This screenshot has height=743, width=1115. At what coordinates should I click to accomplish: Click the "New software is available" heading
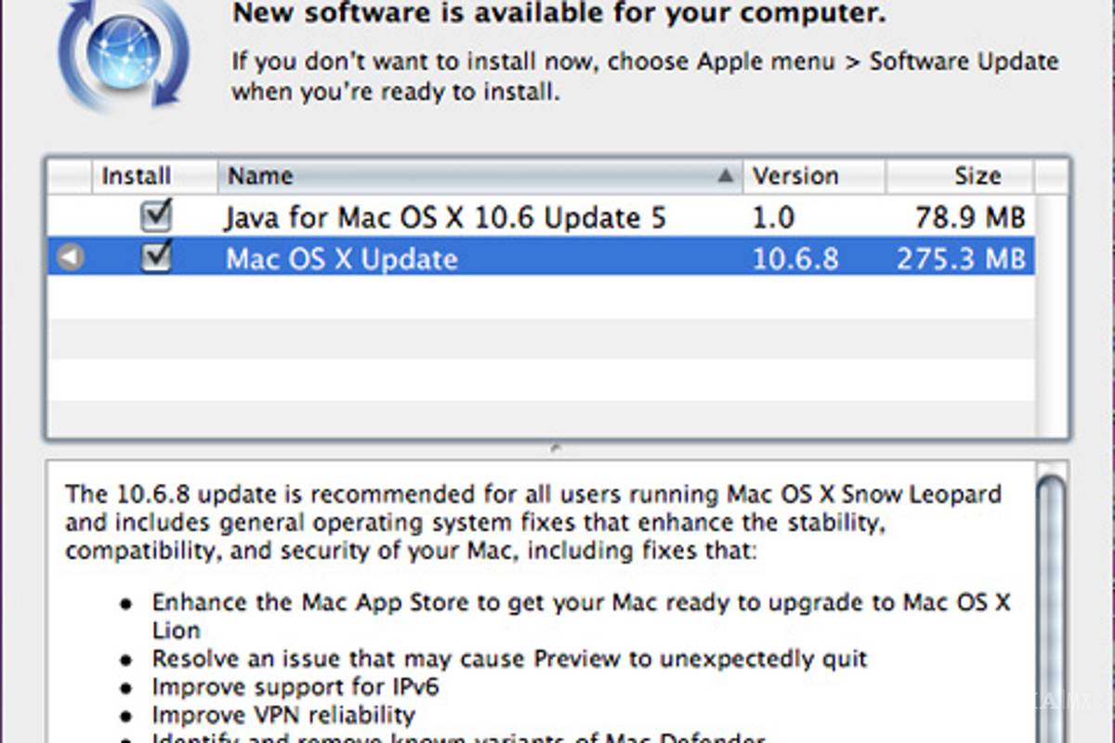[557, 14]
